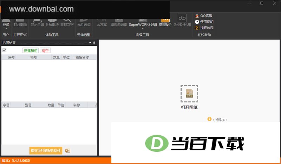Click the upper table 数量 column header
The height and width of the screenshot is (164, 281).
pyautogui.click(x=57, y=57)
